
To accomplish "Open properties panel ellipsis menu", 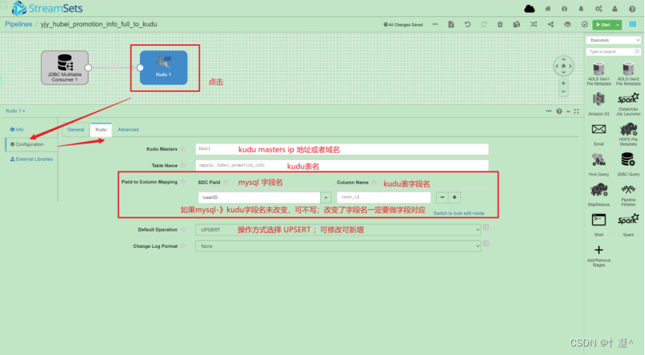I will point(549,111).
